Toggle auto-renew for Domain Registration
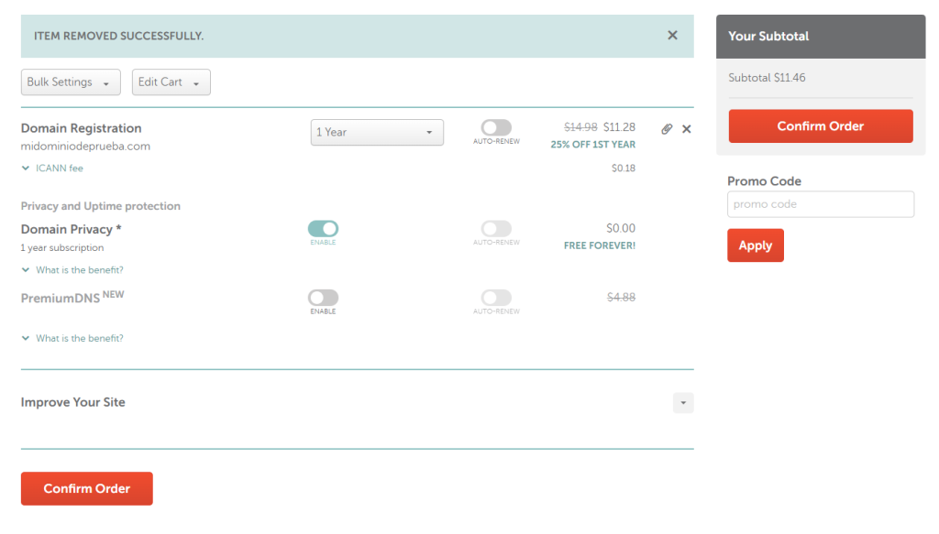Viewport: 939px width, 534px height. pyautogui.click(x=496, y=128)
